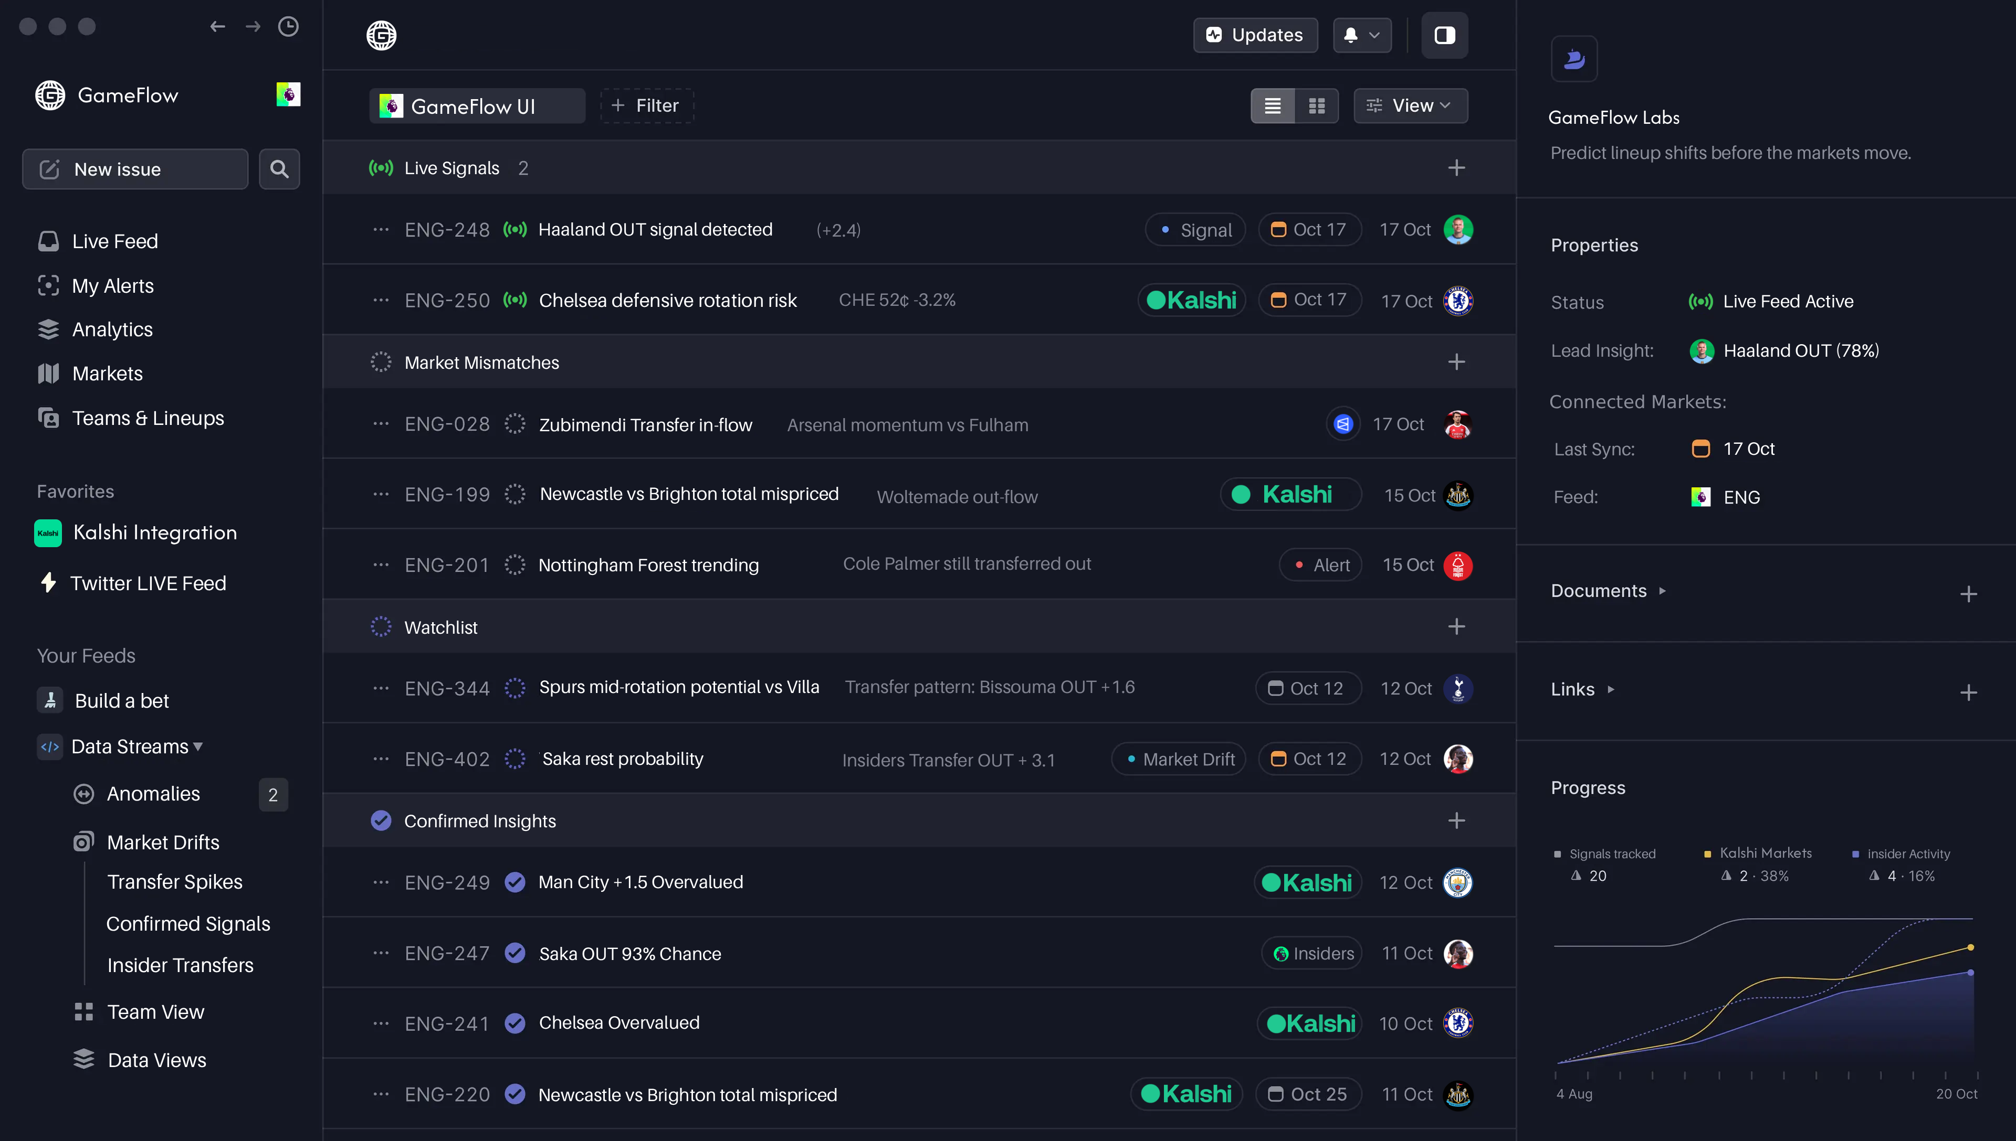Open Twitter LIVE Feed lightning favorite

click(148, 583)
